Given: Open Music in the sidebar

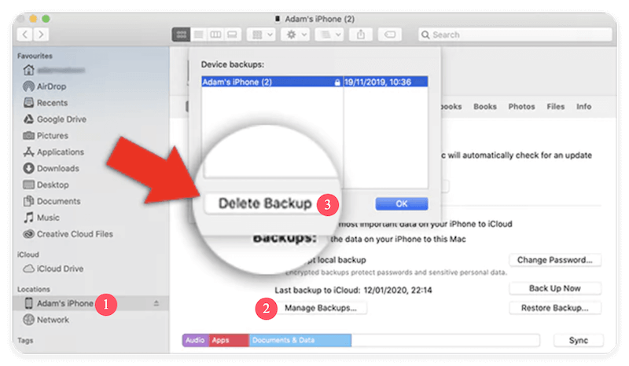Looking at the screenshot, I should [x=42, y=218].
